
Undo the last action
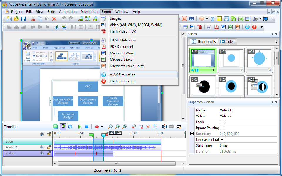coord(63,18)
